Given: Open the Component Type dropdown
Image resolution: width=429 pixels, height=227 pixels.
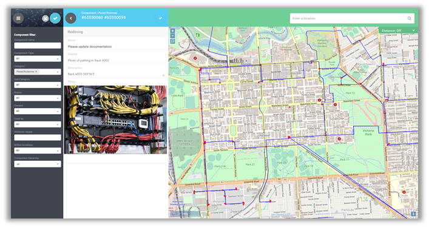Looking at the screenshot, I should click(x=38, y=59).
